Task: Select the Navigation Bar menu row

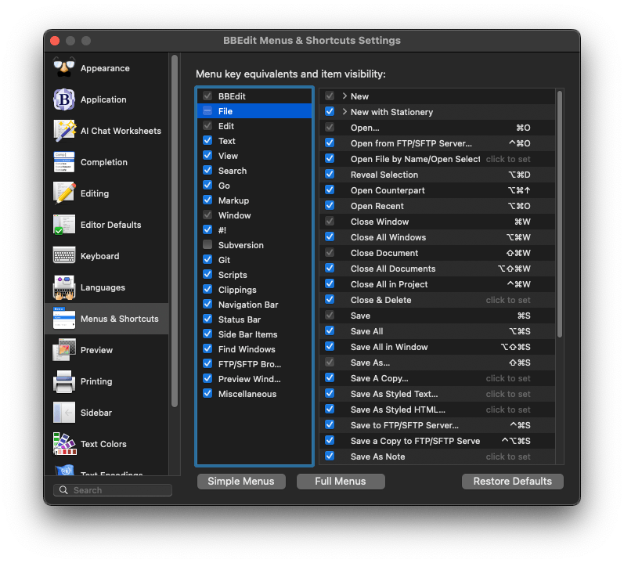Action: pos(254,305)
